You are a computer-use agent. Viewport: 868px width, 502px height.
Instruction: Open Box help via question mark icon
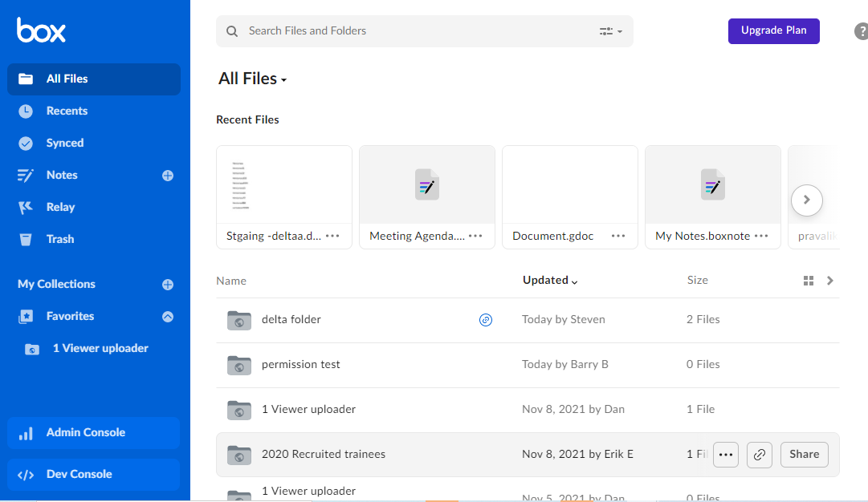[862, 30]
